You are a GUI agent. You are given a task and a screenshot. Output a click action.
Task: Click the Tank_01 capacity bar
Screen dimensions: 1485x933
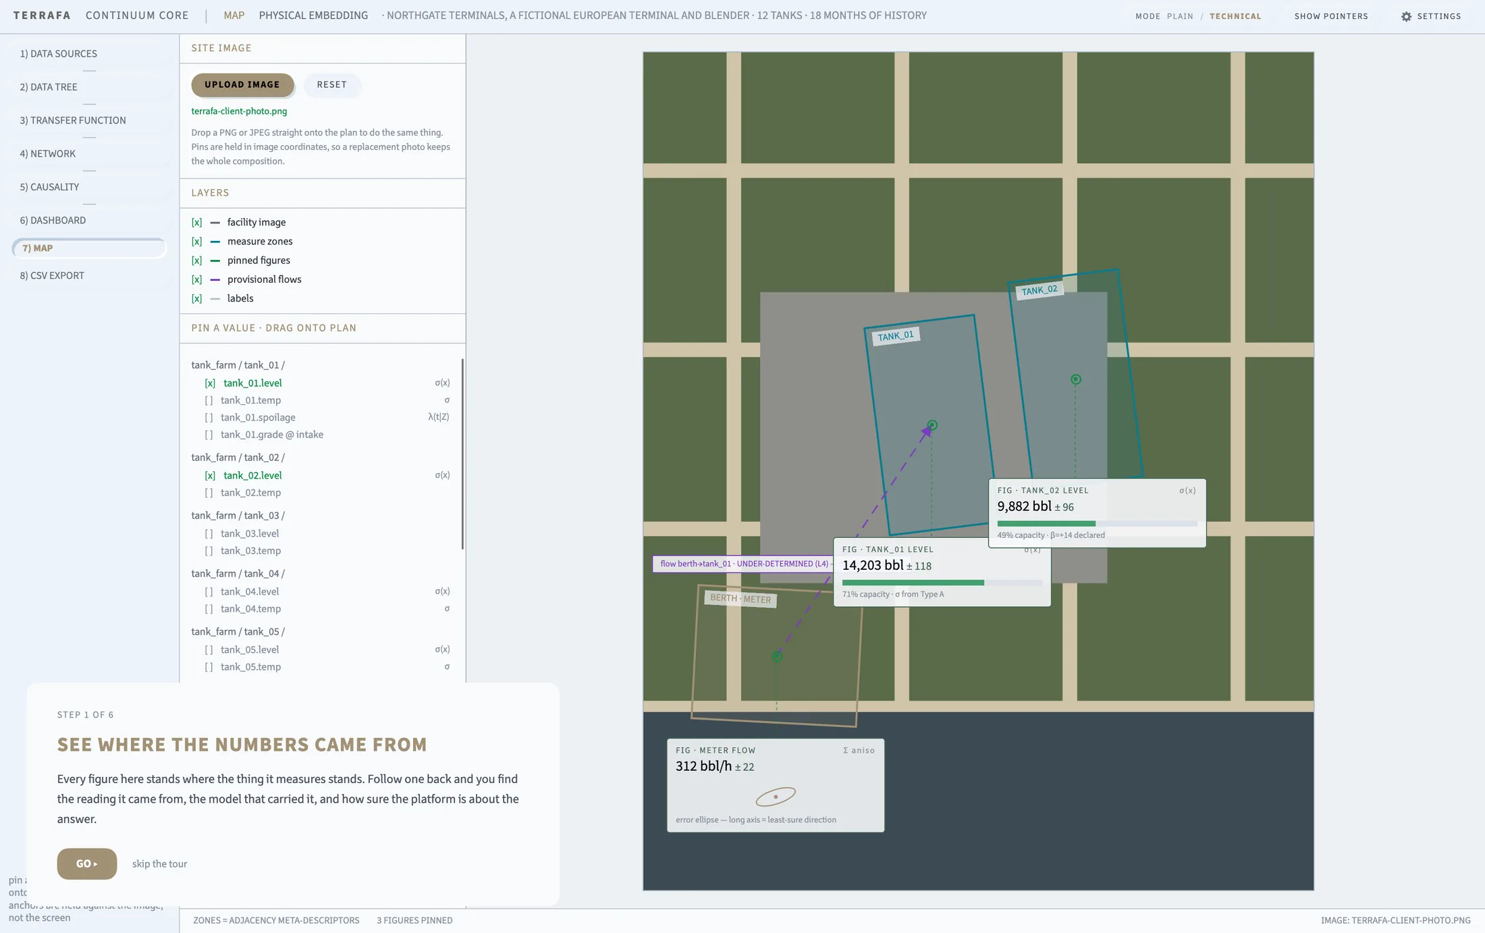point(942,583)
